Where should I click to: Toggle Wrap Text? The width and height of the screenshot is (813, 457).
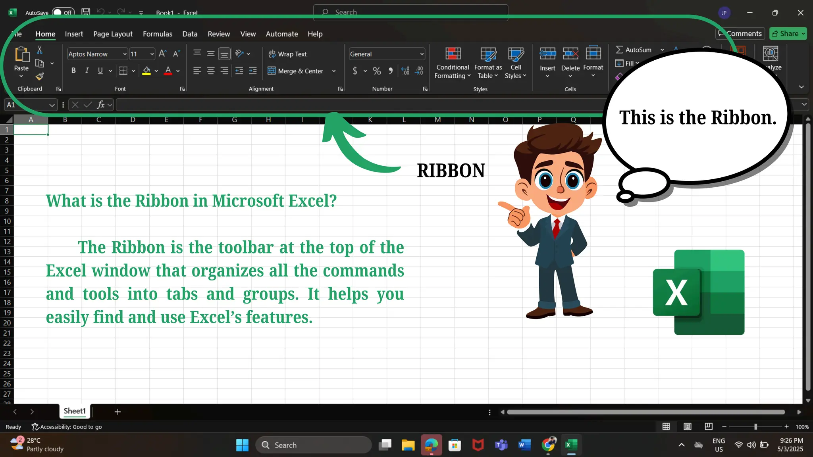point(287,54)
